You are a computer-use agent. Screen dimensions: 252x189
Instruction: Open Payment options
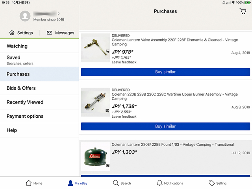[x=39, y=116]
